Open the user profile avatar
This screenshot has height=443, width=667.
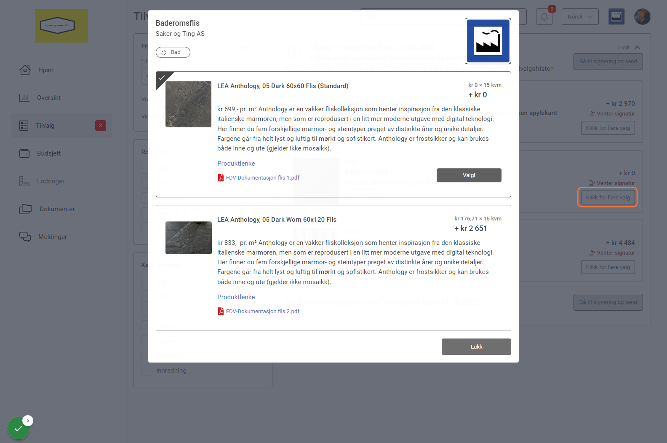pyautogui.click(x=643, y=17)
